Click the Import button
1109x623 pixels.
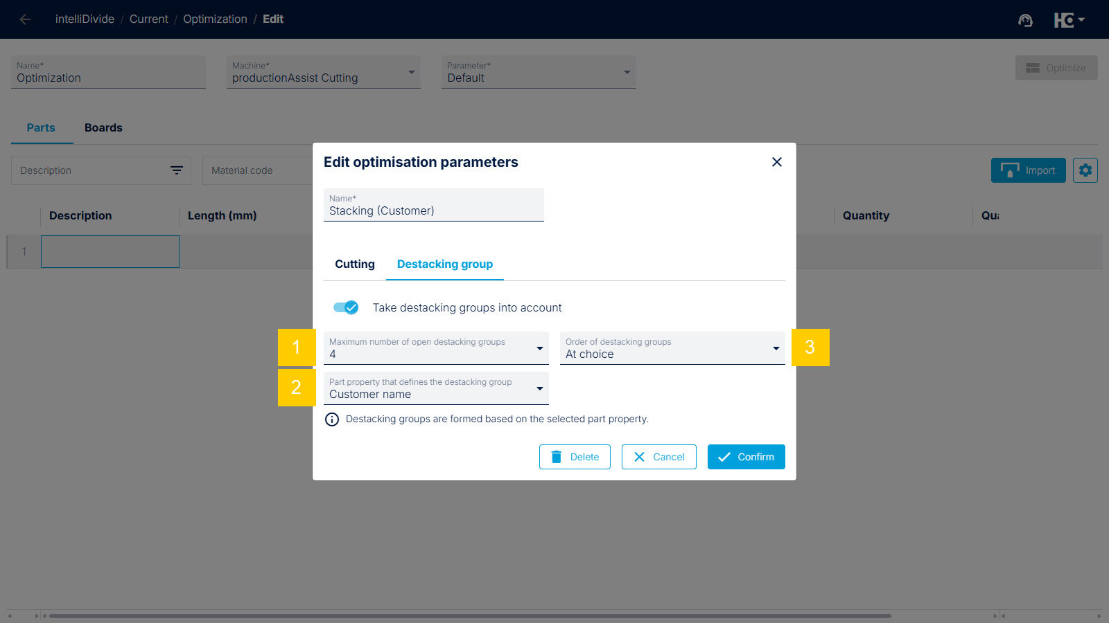[1029, 170]
